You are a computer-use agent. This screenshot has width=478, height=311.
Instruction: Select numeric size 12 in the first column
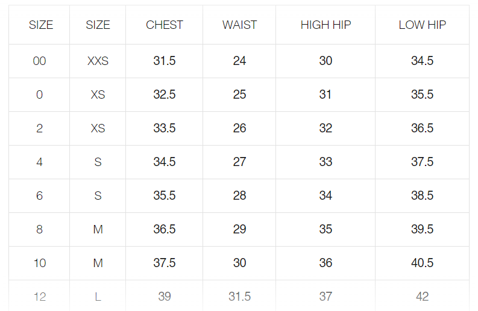pos(39,297)
